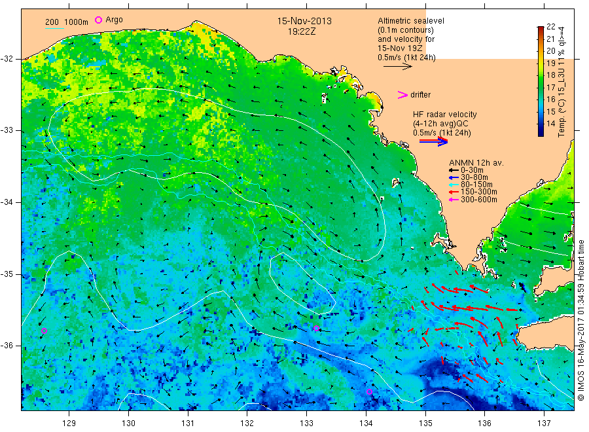
Task: Click the Argo float marker near 134E, 36.6S
Action: 369,392
